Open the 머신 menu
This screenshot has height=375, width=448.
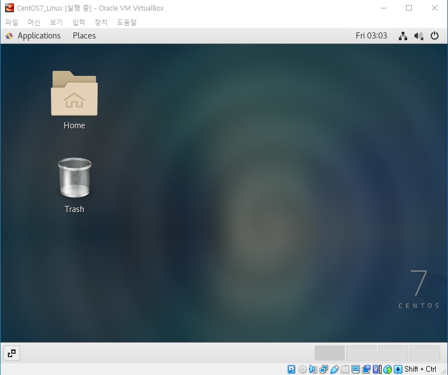pyautogui.click(x=34, y=22)
